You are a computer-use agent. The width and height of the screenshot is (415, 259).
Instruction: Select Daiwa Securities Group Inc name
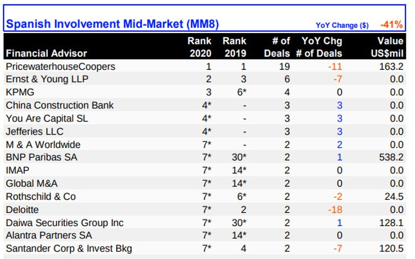click(65, 223)
